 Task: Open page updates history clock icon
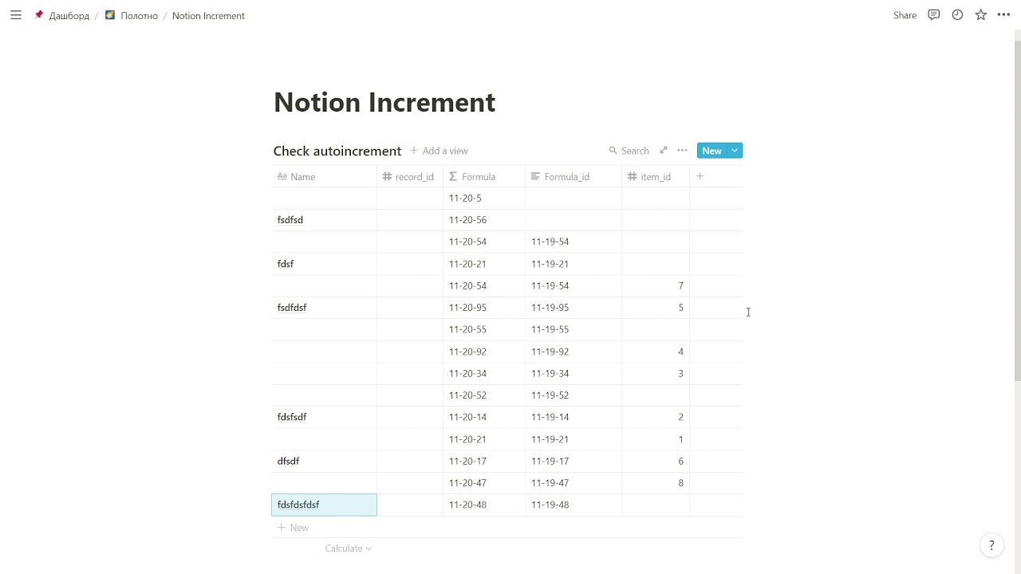click(x=957, y=15)
